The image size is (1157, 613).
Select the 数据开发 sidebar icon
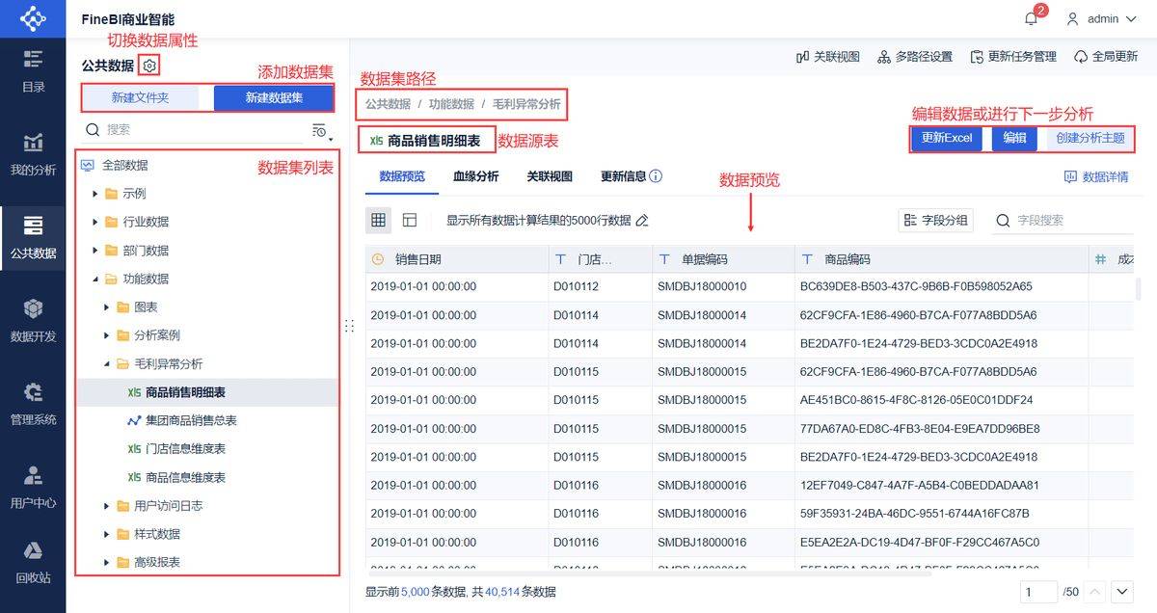point(32,318)
